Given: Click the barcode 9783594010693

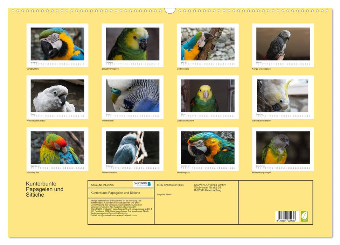Looking at the screenshot, I should (x=287, y=216).
